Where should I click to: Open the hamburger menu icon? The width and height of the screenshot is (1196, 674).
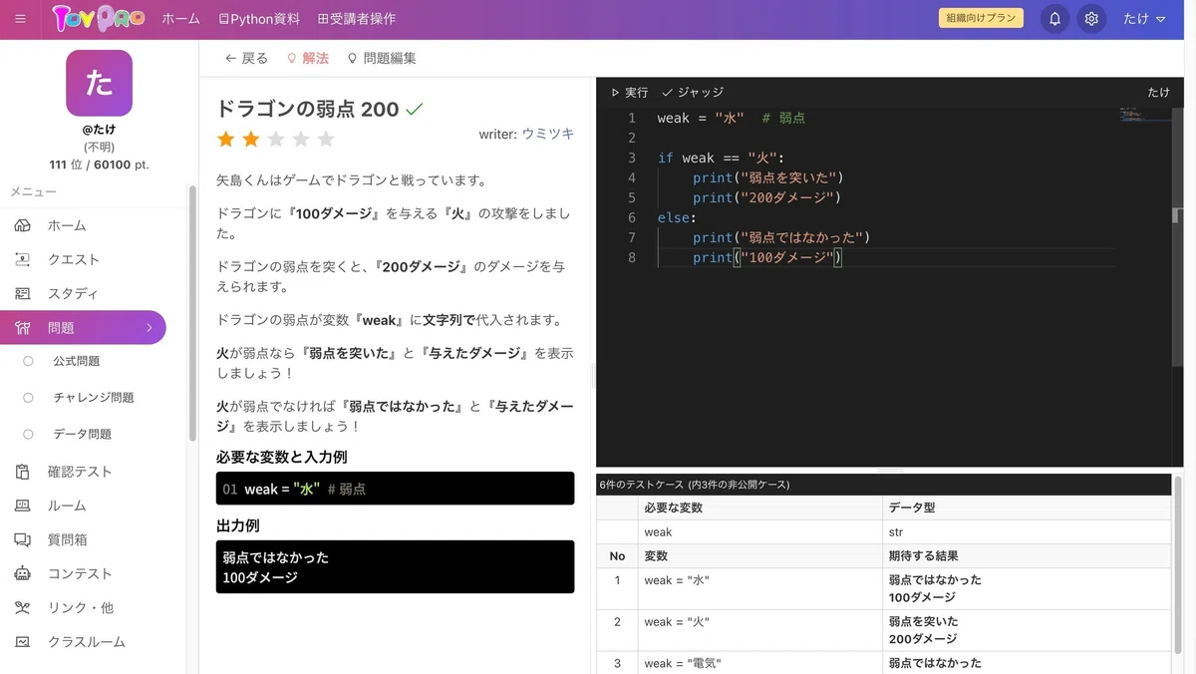20,19
